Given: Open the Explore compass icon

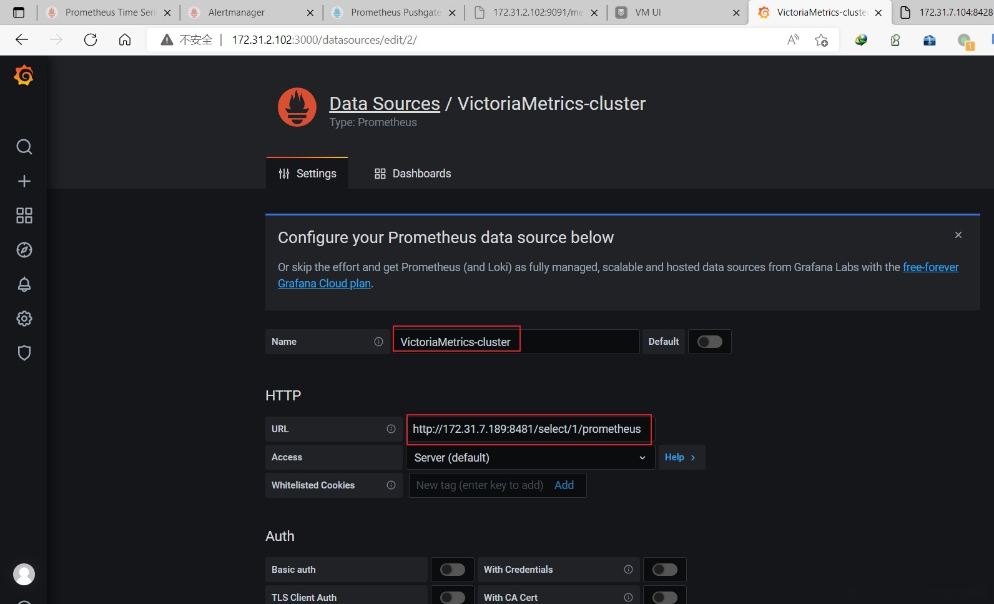Looking at the screenshot, I should coord(24,250).
